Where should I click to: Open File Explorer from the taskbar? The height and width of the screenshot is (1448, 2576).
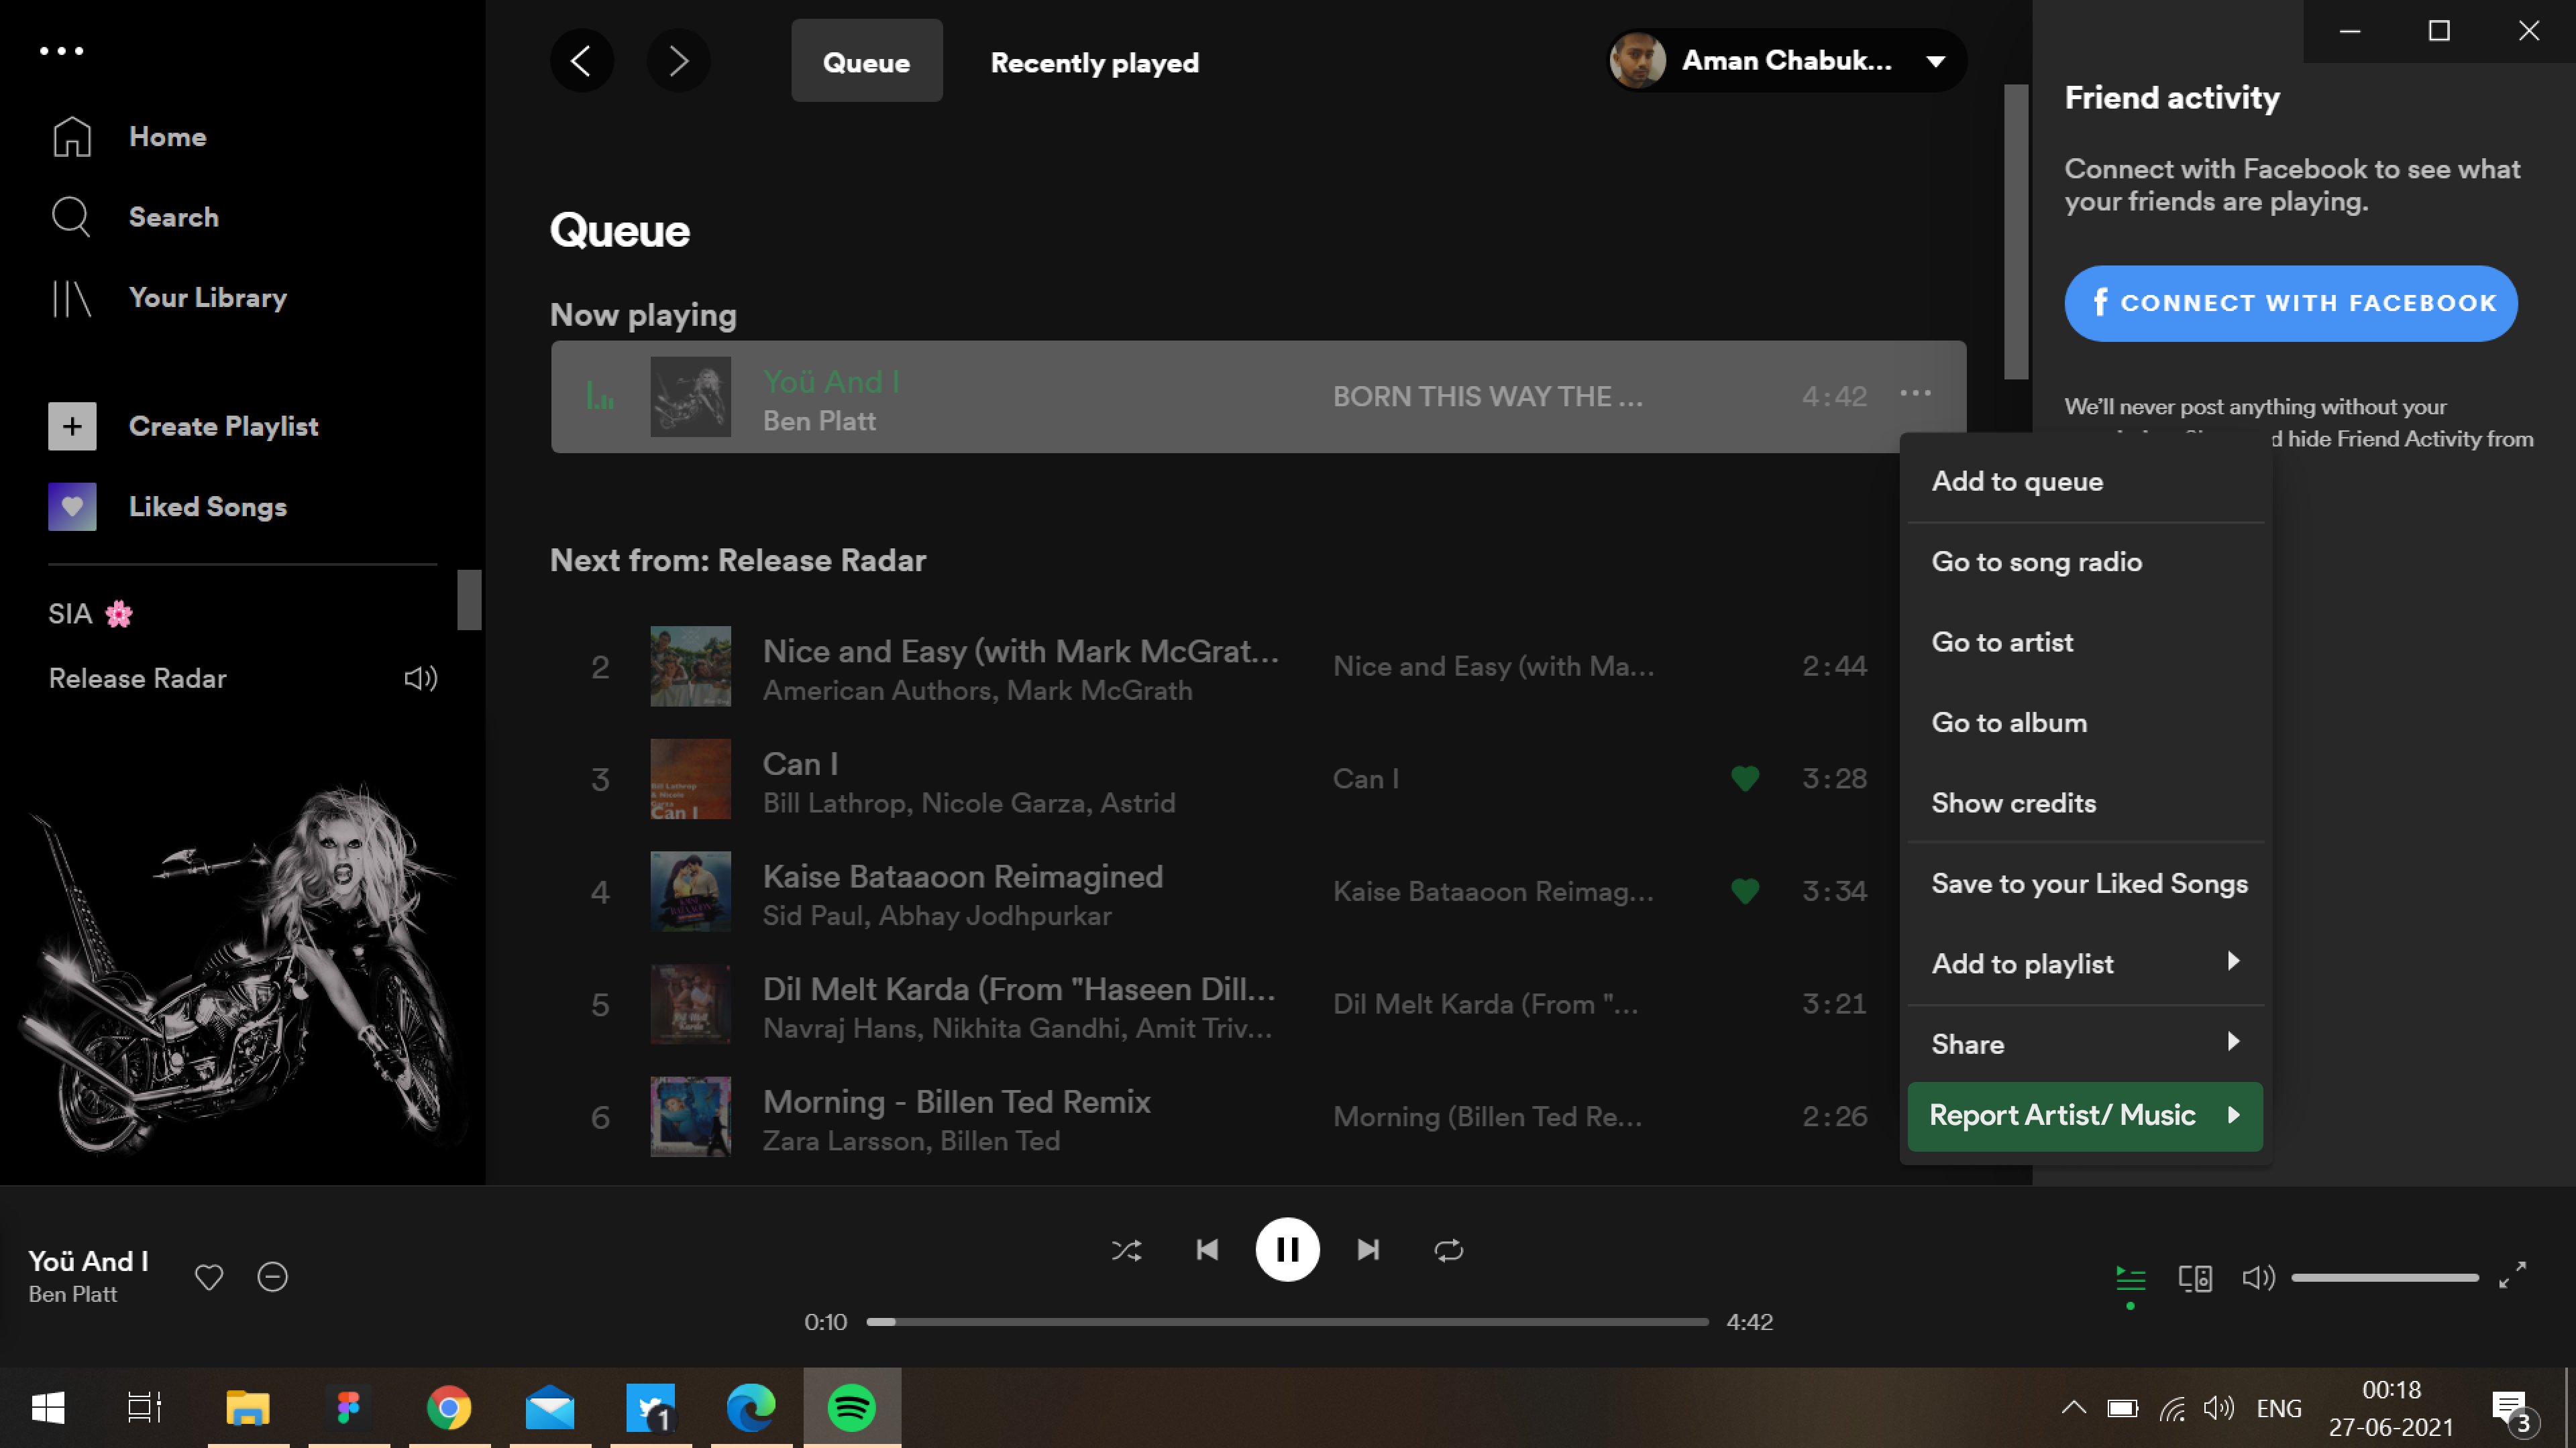(248, 1408)
